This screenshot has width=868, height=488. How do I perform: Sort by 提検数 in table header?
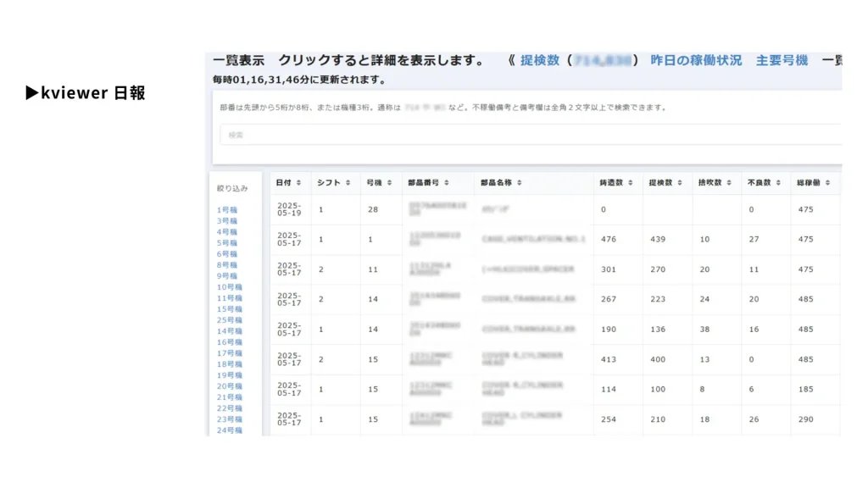tap(680, 183)
